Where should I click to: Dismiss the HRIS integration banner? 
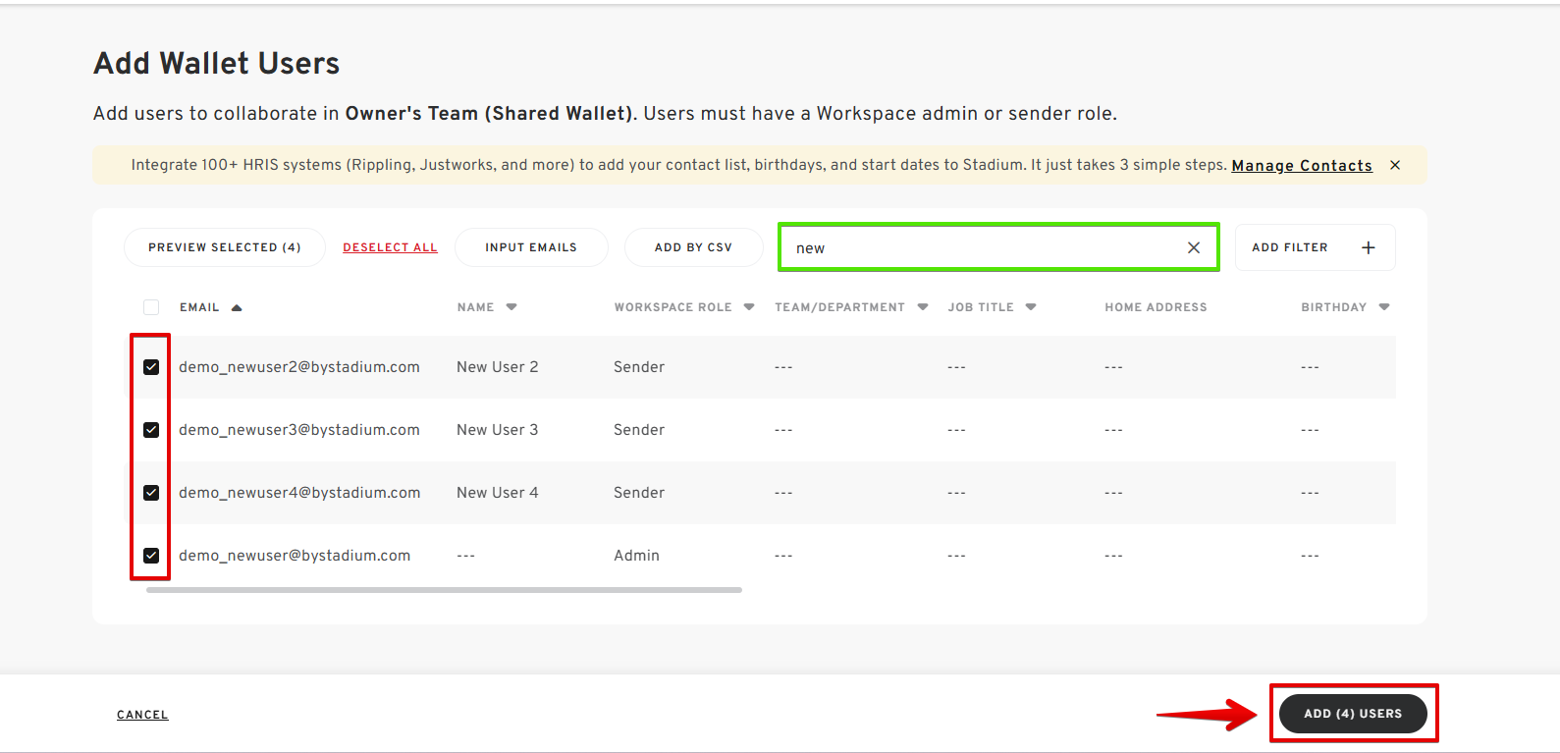pos(1394,165)
